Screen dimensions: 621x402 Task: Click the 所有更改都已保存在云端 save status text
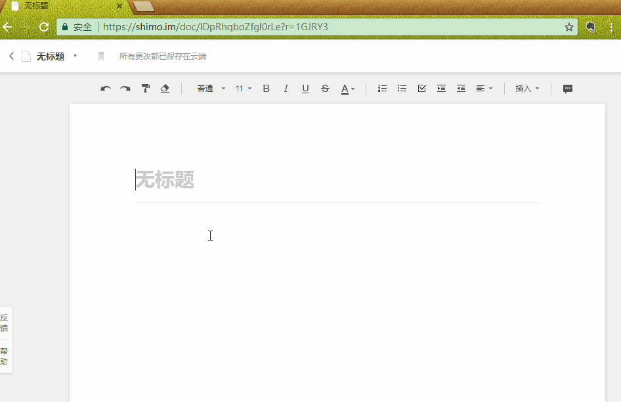162,56
